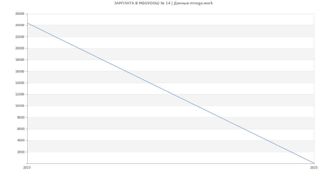Select the 2025 x-axis label
The height and width of the screenshot is (177, 328).
click(x=314, y=168)
